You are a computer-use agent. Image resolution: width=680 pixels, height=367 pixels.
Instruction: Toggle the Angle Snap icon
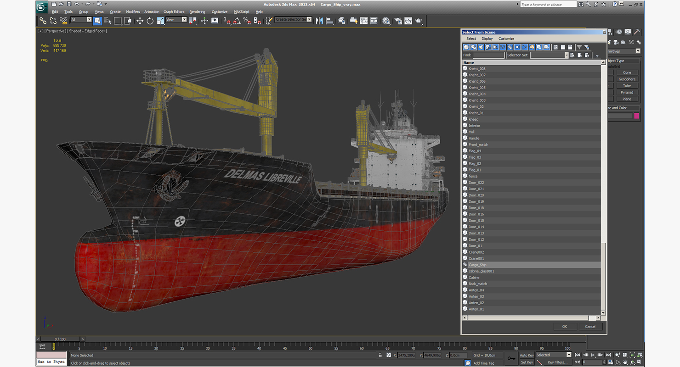click(x=237, y=20)
